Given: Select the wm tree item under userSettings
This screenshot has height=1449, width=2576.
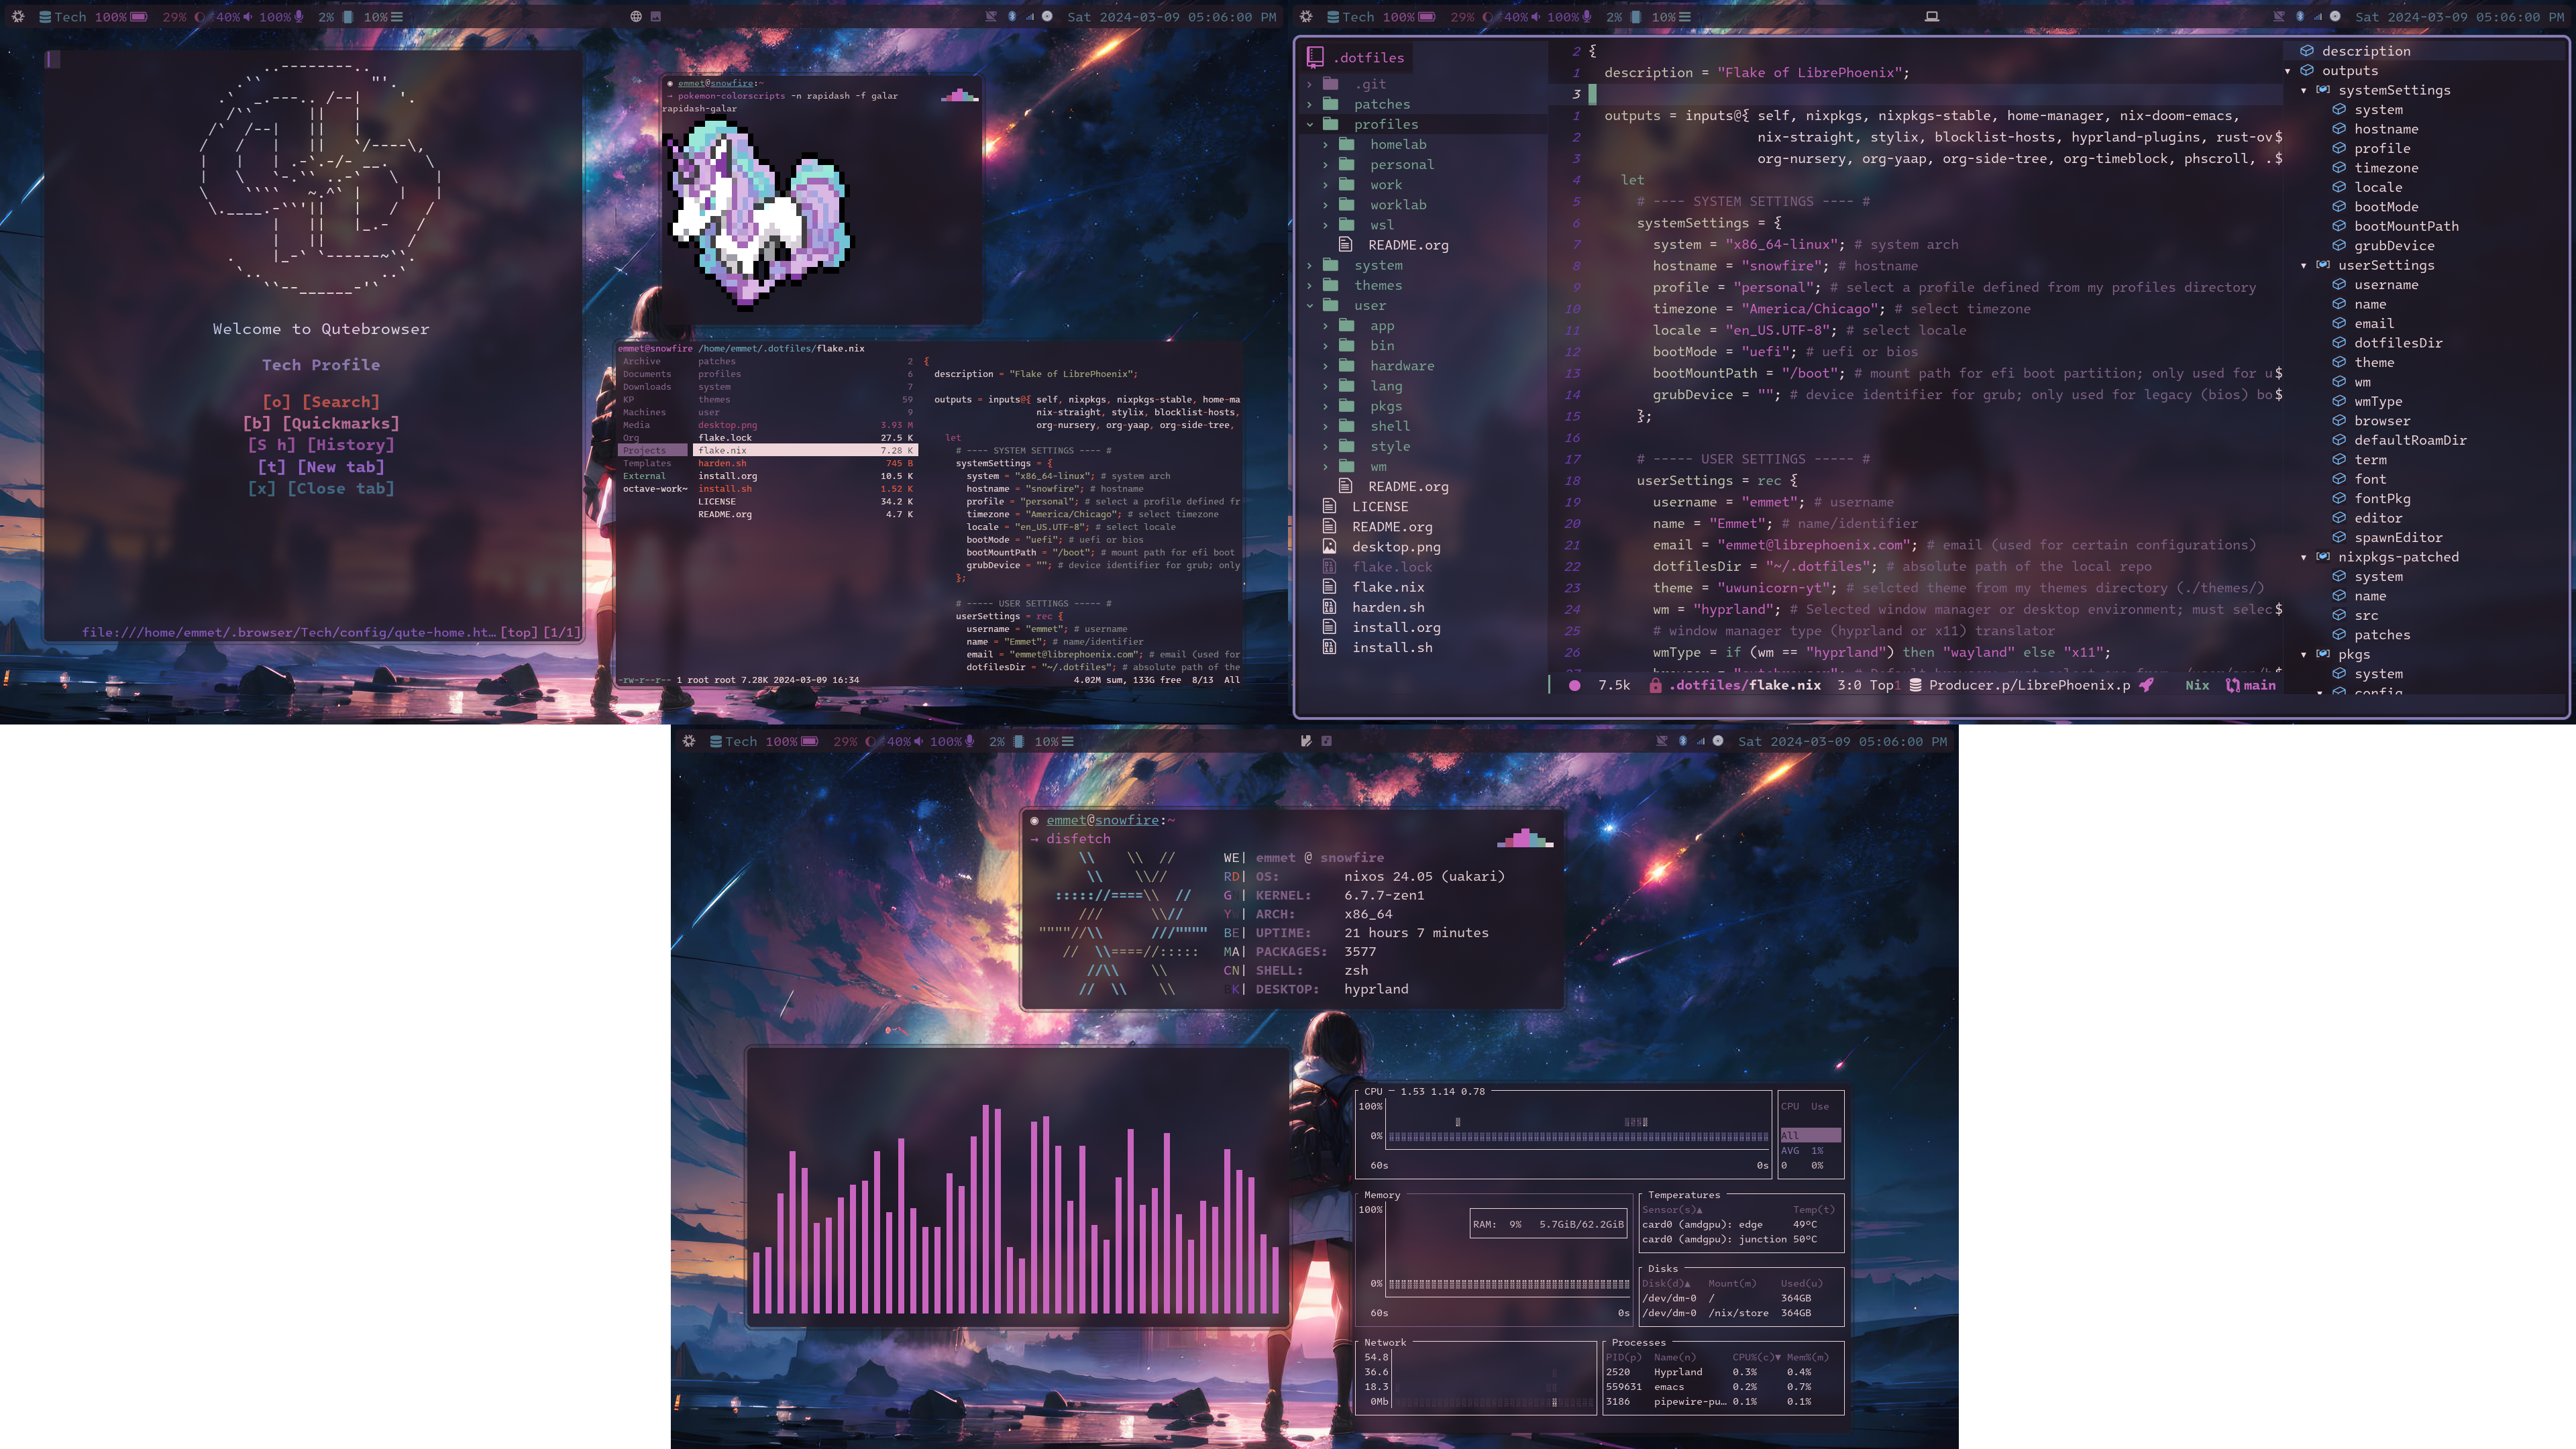Looking at the screenshot, I should [x=2364, y=382].
